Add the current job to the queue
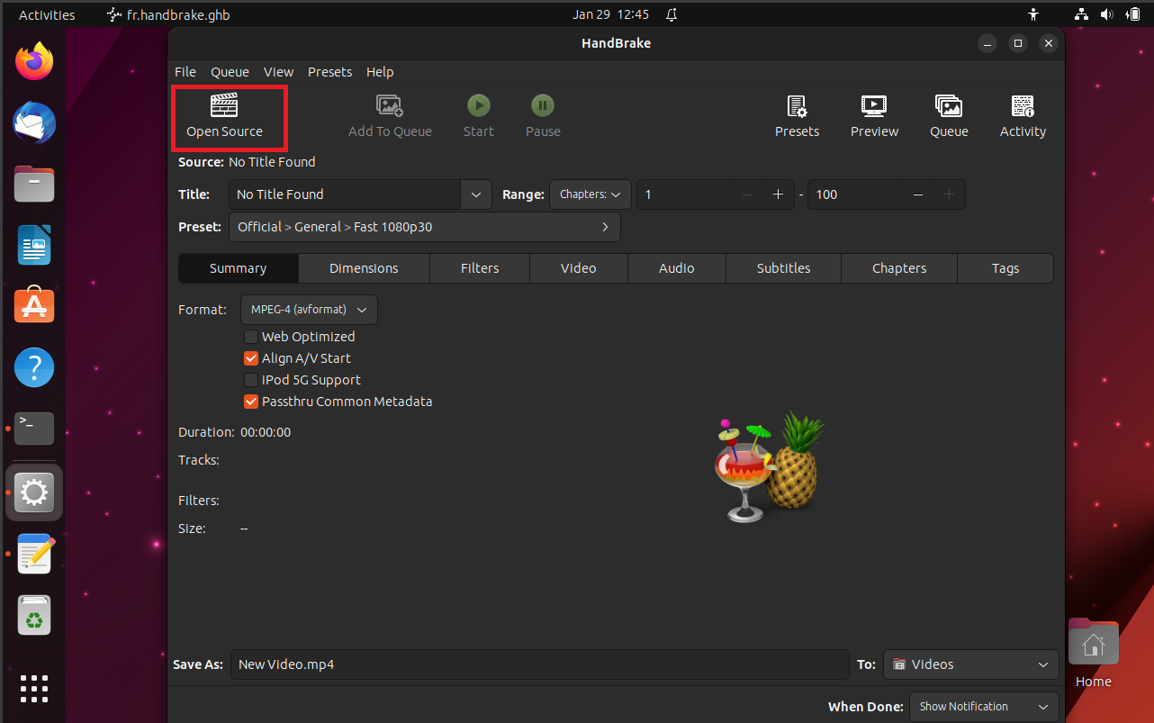 [390, 115]
